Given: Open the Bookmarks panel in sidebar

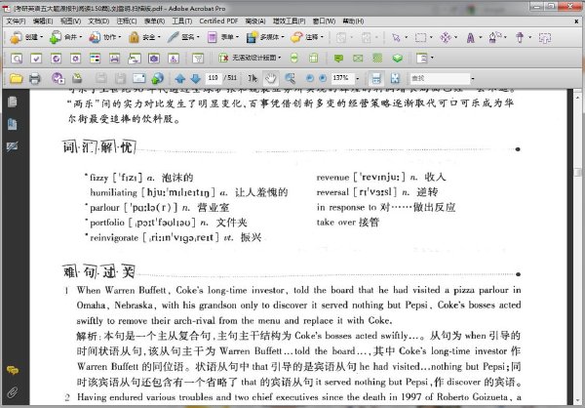Looking at the screenshot, I should [x=13, y=124].
